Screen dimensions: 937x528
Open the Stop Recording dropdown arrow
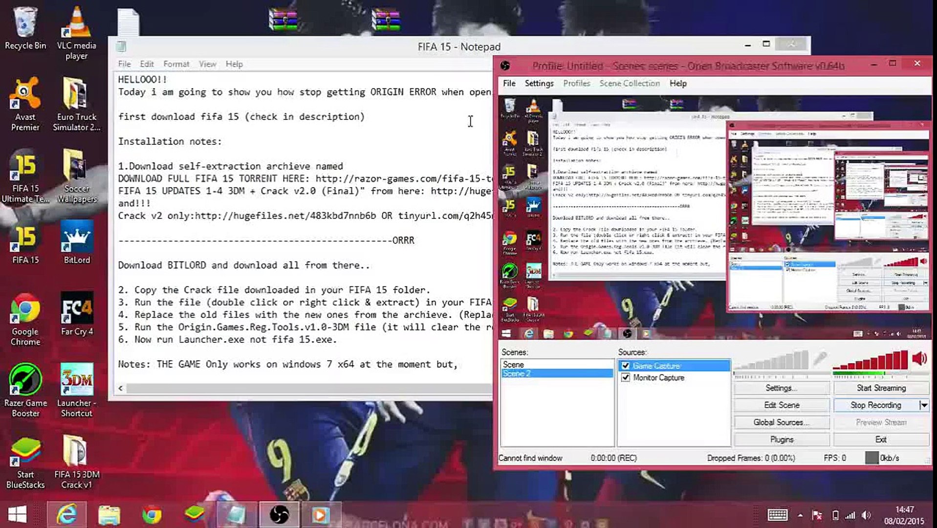point(923,405)
